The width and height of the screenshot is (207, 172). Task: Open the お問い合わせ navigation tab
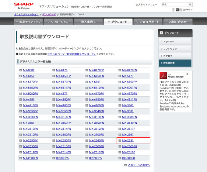(x=178, y=22)
